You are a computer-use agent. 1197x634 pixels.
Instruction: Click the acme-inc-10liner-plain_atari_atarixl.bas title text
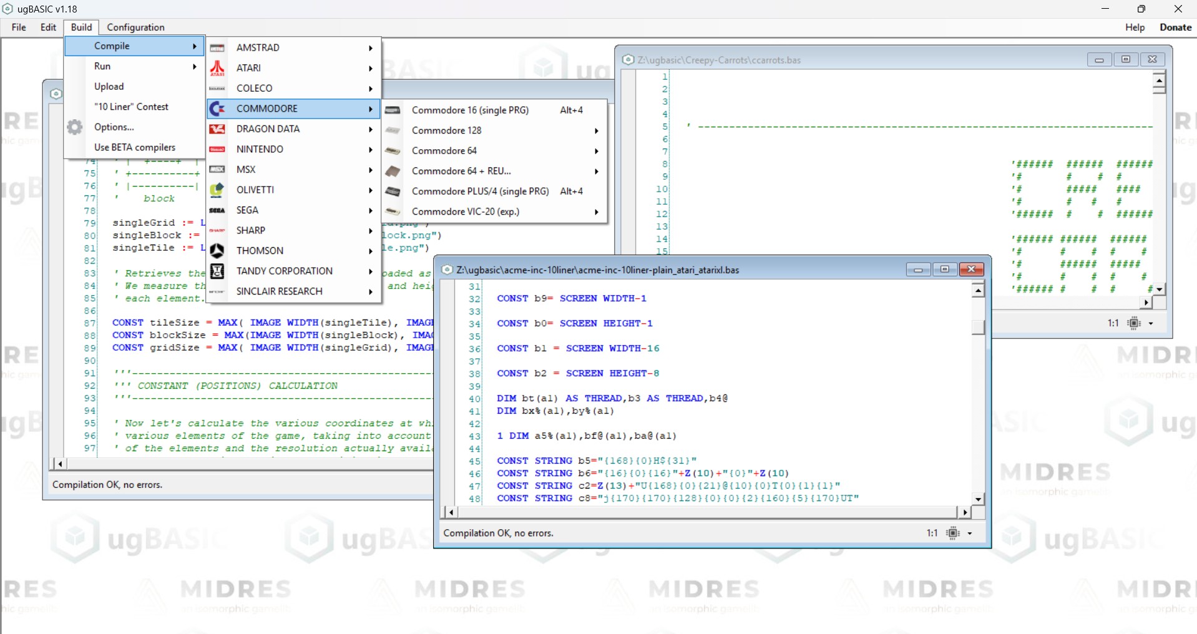click(x=598, y=270)
